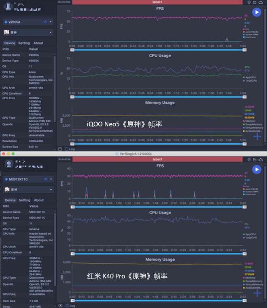This screenshot has width=267, height=308.
Task: Switch to About tab in V2055A window
Action: [38, 43]
